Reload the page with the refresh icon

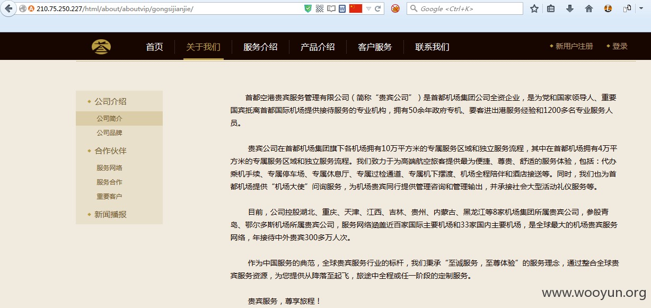[378, 8]
